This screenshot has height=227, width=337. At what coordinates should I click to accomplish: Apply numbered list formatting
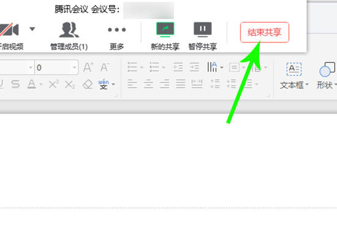pyautogui.click(x=154, y=67)
